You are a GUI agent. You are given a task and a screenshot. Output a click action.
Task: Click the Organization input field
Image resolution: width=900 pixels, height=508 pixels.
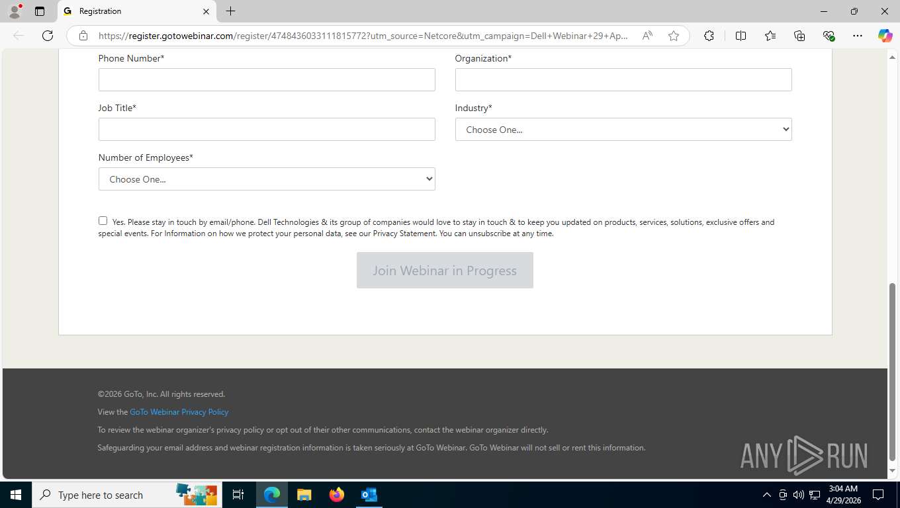(623, 80)
